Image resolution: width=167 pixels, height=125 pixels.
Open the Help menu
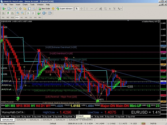pos(48,5)
